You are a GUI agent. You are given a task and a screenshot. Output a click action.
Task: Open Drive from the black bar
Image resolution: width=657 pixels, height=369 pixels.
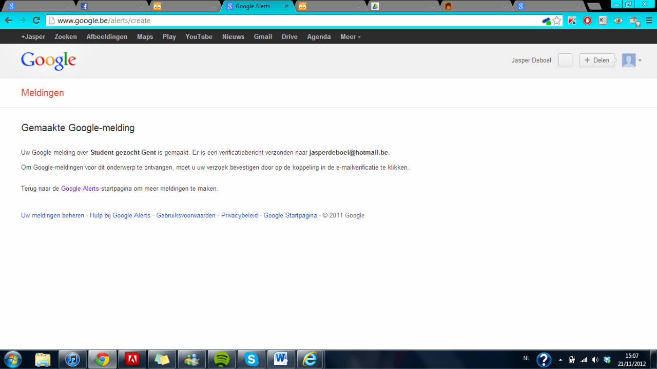pos(289,37)
